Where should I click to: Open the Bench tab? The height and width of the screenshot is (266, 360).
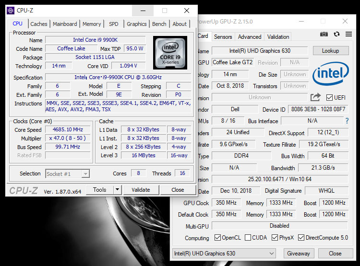tap(159, 24)
